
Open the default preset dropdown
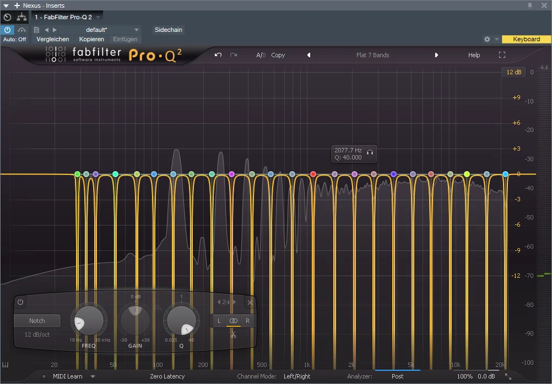tap(137, 30)
